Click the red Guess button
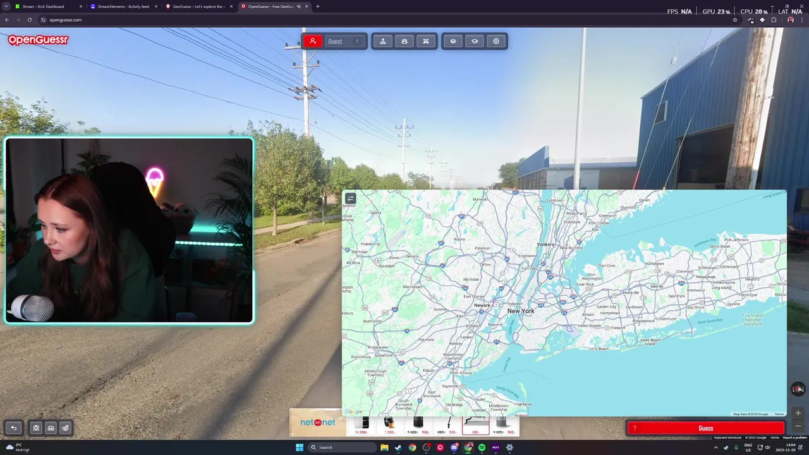 705,428
